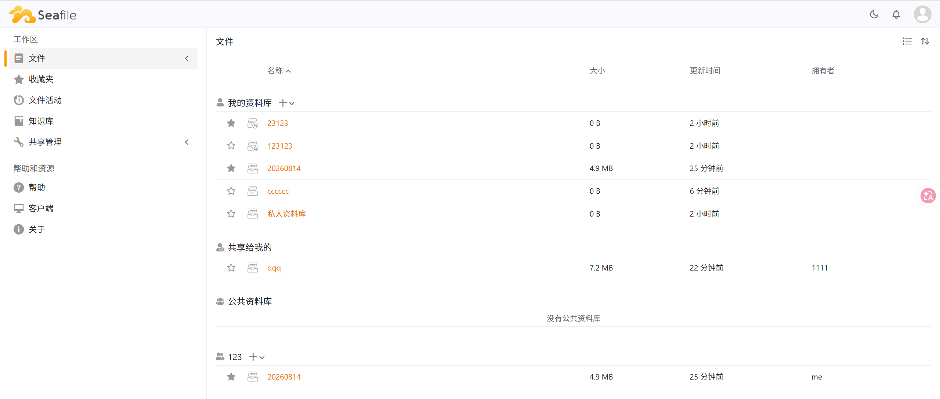The image size is (940, 399).
Task: Open the 私人资料库 library link
Action: [x=286, y=214]
